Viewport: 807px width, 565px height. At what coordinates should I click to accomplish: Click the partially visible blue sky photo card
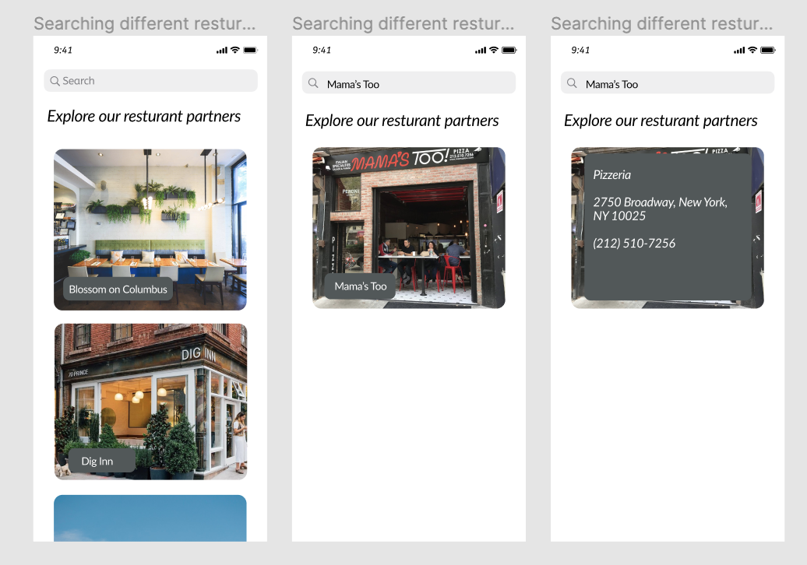click(150, 518)
